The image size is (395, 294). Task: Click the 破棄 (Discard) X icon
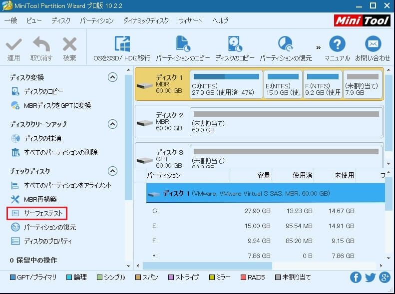pos(69,44)
